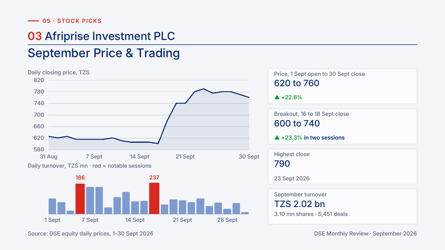This screenshot has width=445, height=250.
Task: Click the 'September Price & Trading' heading
Action: (x=104, y=53)
